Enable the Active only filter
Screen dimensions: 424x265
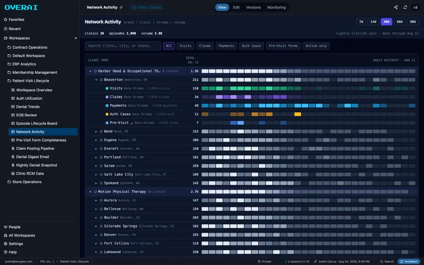[x=316, y=46]
